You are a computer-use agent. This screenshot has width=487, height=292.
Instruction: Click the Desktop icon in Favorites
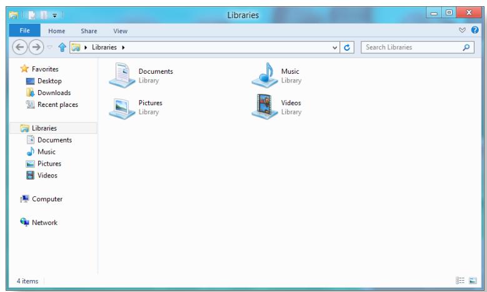point(30,81)
